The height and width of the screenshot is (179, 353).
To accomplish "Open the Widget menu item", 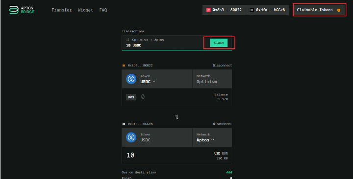I will [85, 10].
